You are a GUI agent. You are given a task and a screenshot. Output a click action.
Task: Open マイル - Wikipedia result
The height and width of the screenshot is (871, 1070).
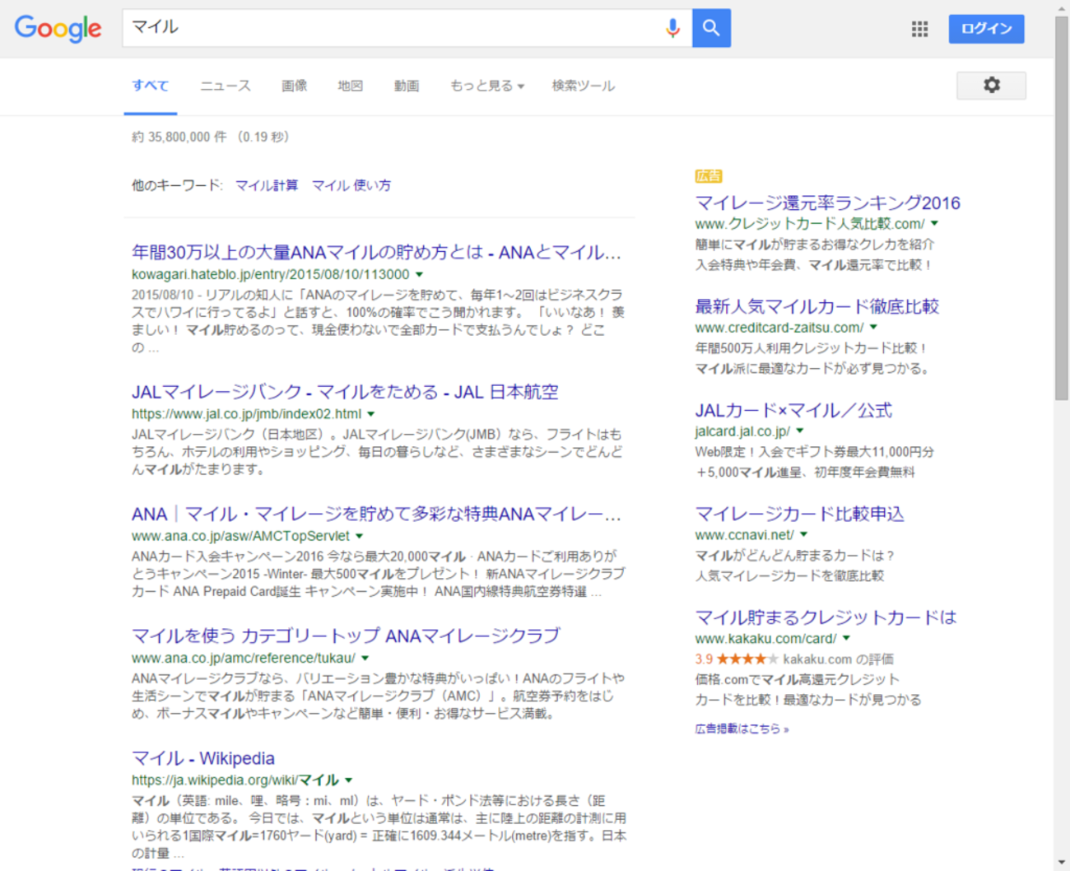203,758
